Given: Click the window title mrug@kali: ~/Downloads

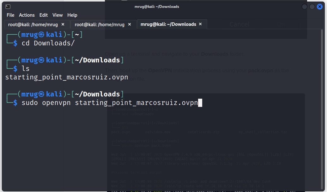Looking at the screenshot, I should 157,7.
